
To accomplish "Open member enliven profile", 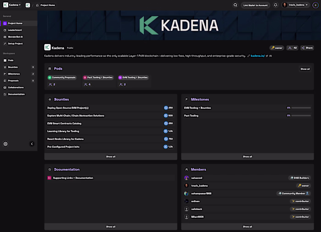I will (195, 201).
